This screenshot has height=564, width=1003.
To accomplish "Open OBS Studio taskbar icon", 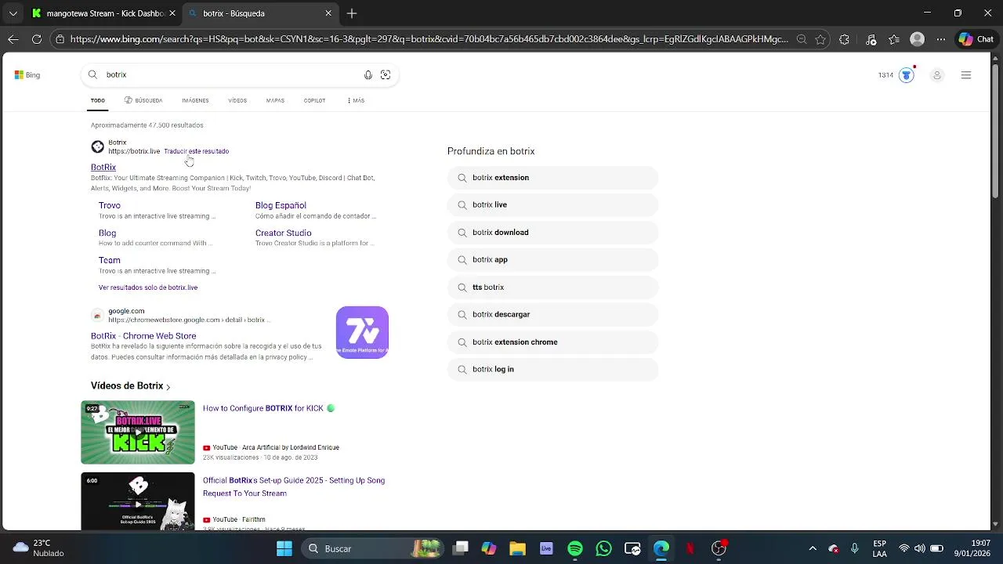I will pyautogui.click(x=719, y=548).
